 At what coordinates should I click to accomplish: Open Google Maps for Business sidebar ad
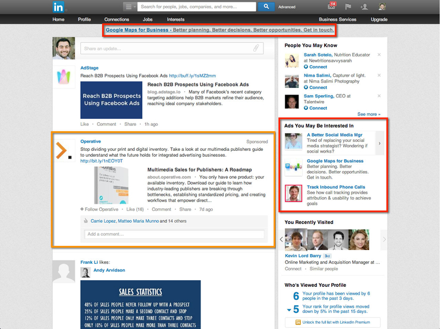335,161
